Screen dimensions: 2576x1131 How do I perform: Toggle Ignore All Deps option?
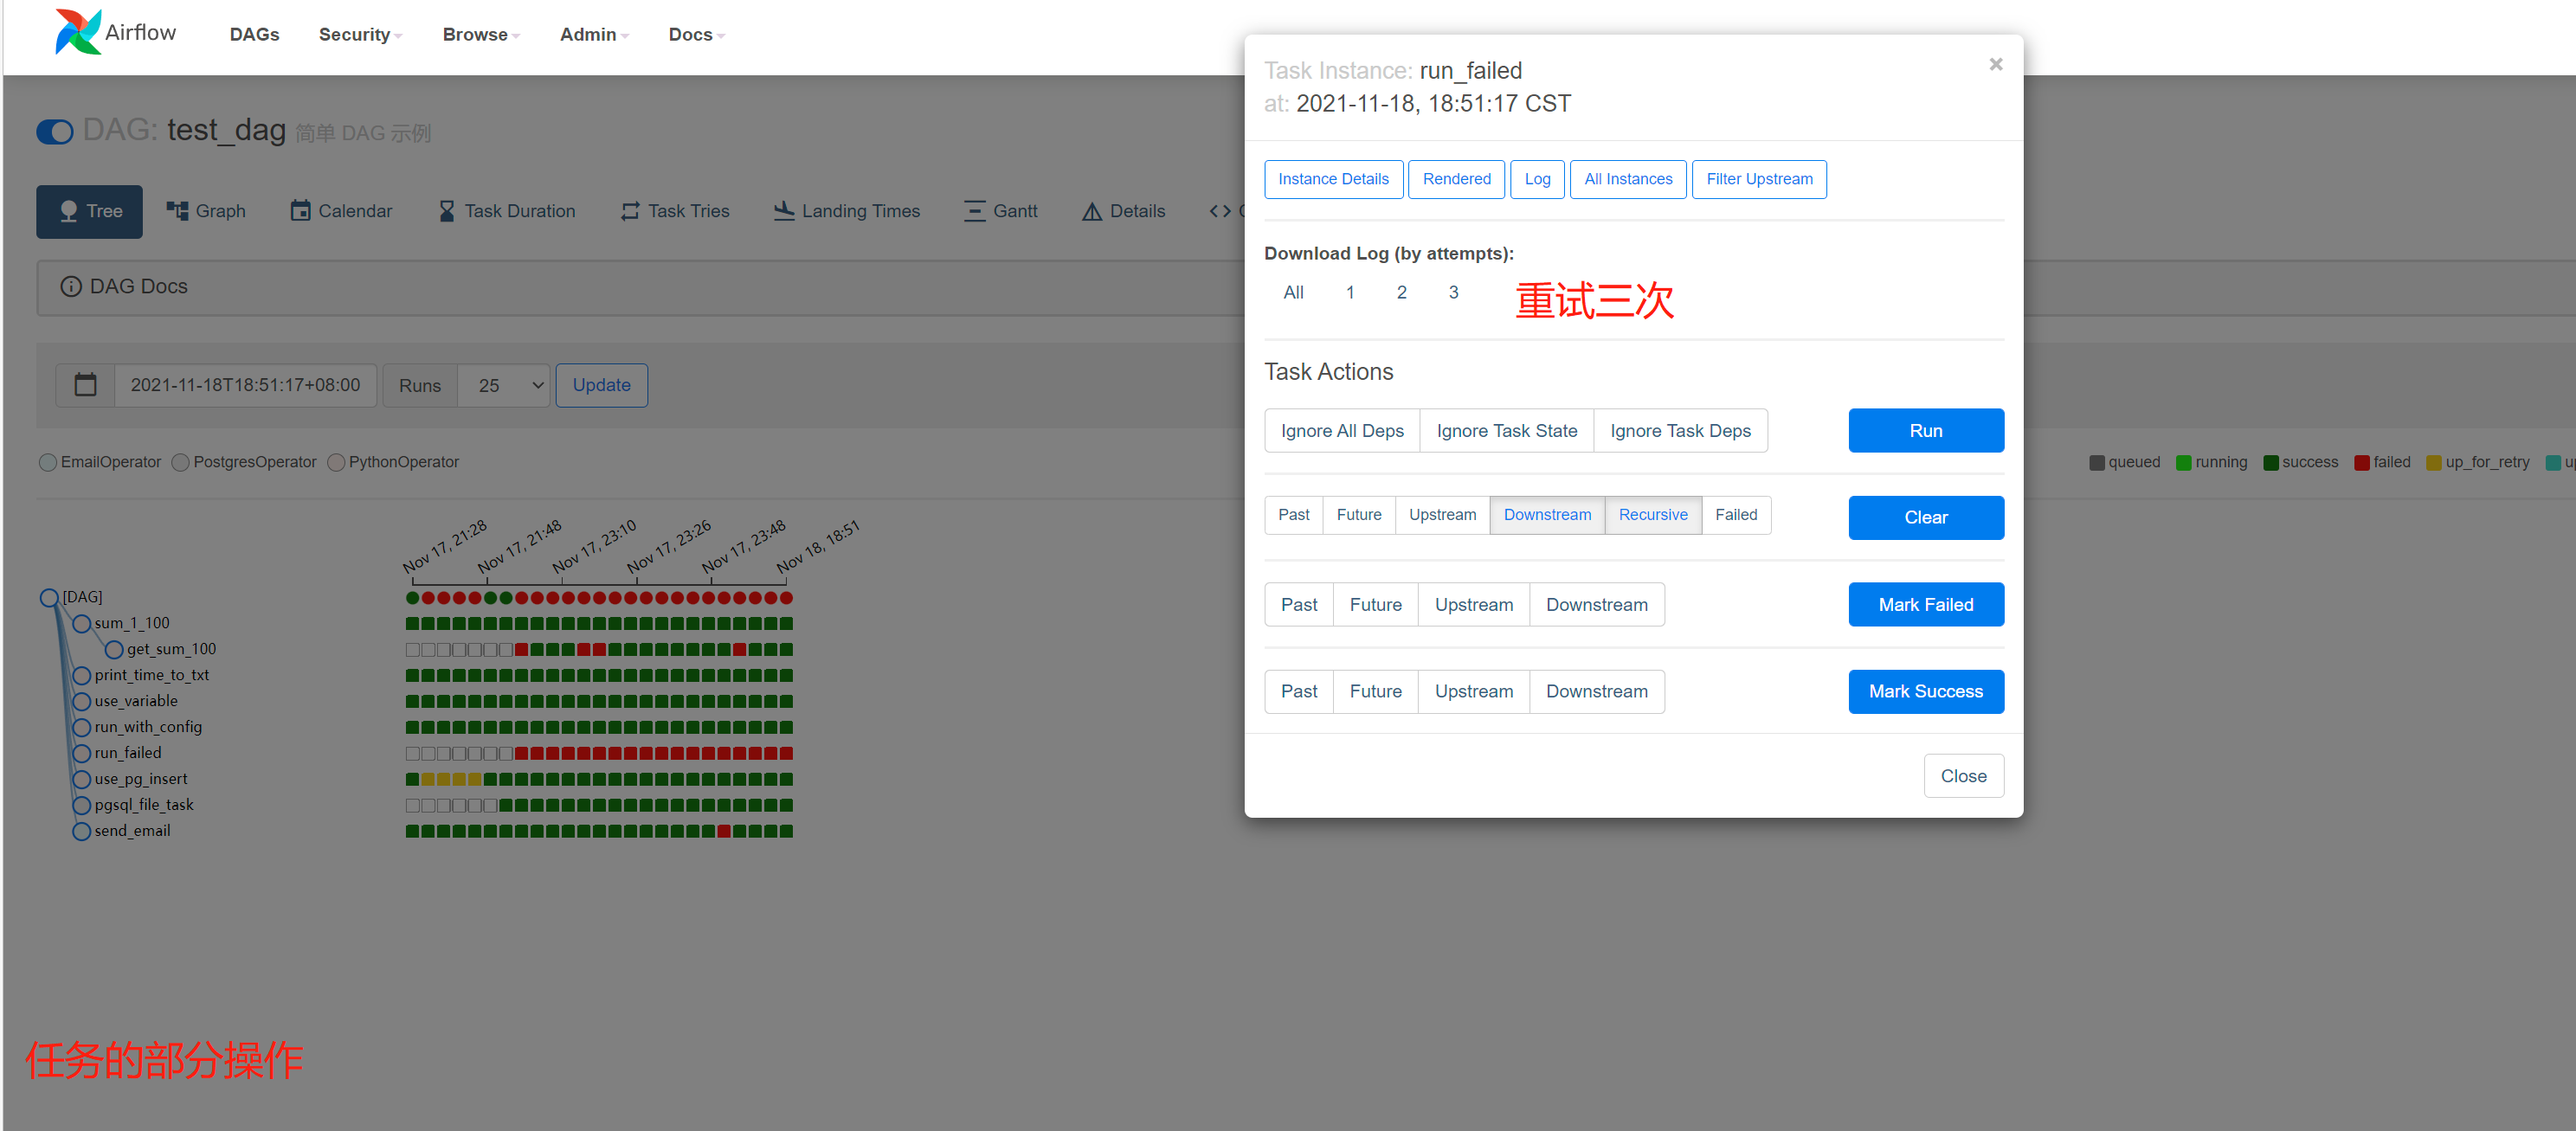pos(1341,431)
